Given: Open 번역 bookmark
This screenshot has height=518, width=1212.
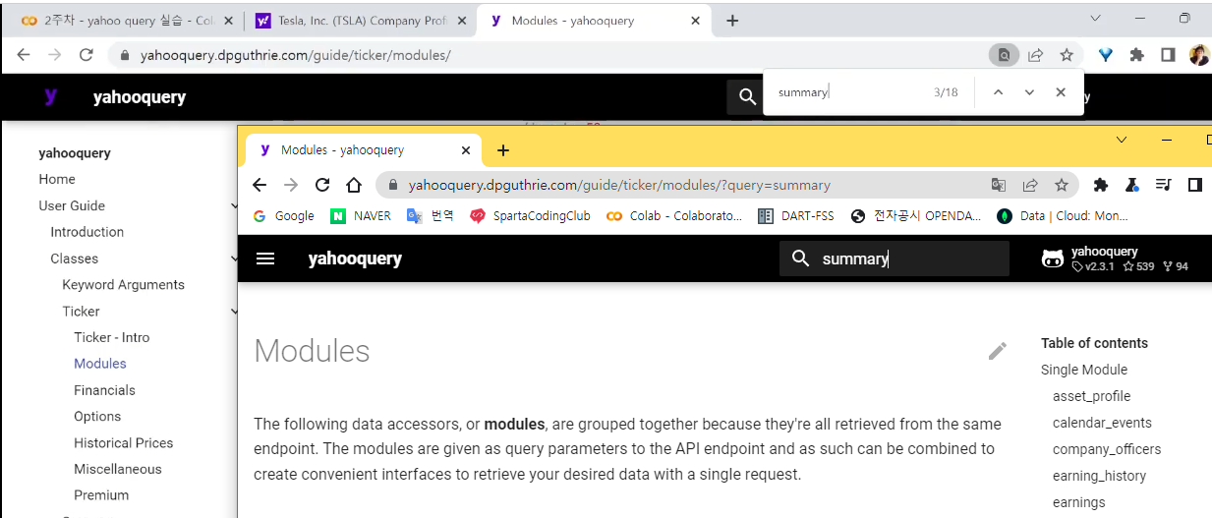Looking at the screenshot, I should pyautogui.click(x=431, y=216).
